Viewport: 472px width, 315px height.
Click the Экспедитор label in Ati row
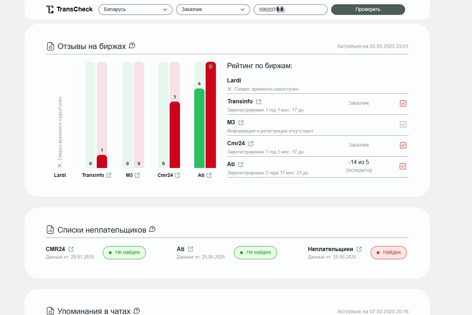[x=359, y=170]
